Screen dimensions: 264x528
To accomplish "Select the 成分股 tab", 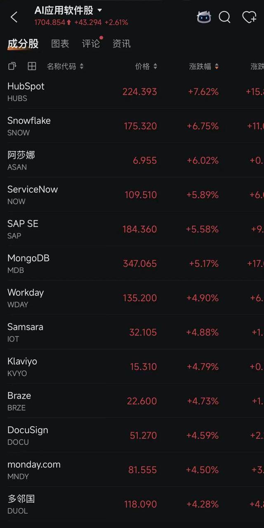I will [x=23, y=44].
